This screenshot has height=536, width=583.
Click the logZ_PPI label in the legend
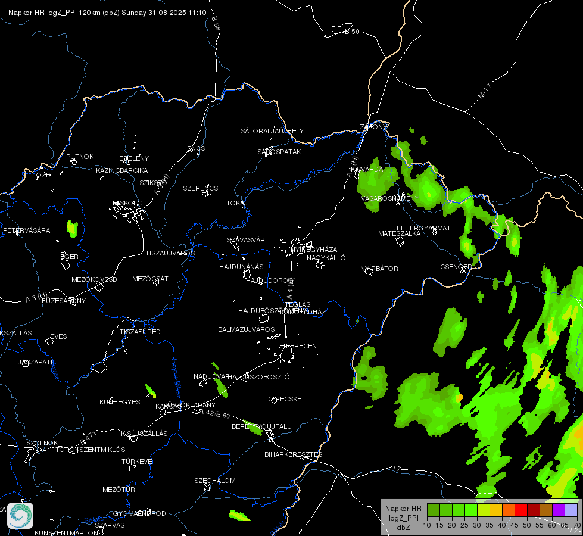pos(403,518)
